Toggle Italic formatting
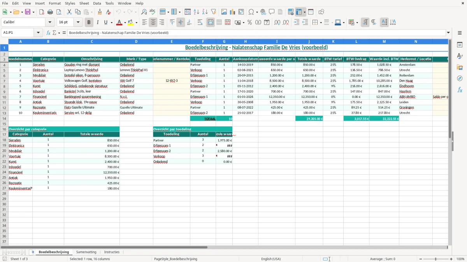The width and height of the screenshot is (467, 262). [x=98, y=23]
